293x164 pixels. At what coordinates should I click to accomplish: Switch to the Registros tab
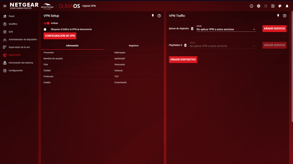tap(134, 46)
